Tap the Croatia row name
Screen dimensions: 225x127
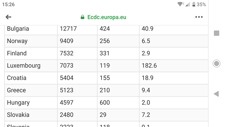click(x=17, y=78)
